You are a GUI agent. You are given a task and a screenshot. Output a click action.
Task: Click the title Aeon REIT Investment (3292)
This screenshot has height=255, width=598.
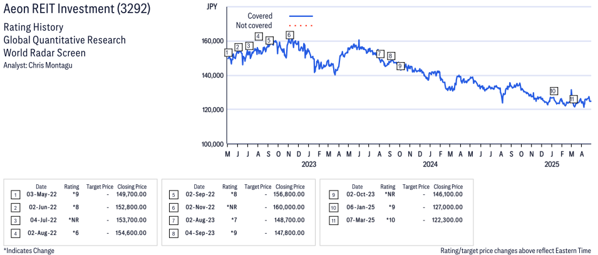coord(76,10)
